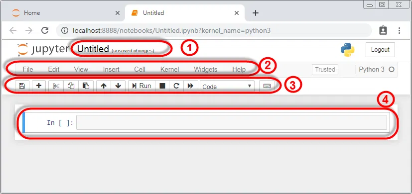This screenshot has width=412, height=194.
Task: Move selected cell up arrow
Action: coord(104,86)
